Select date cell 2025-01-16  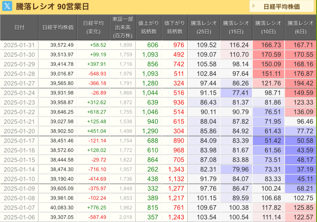pos(19,150)
